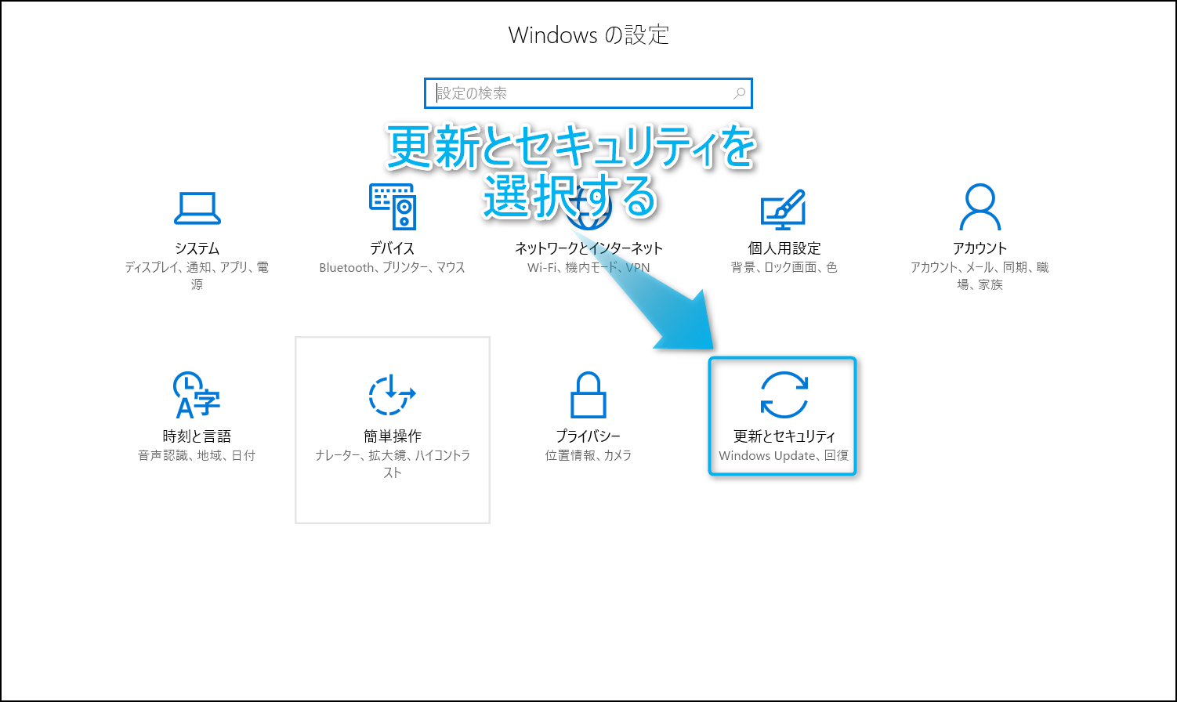Image resolution: width=1177 pixels, height=702 pixels.
Task: Open the 個人用設定 label
Action: pos(784,248)
